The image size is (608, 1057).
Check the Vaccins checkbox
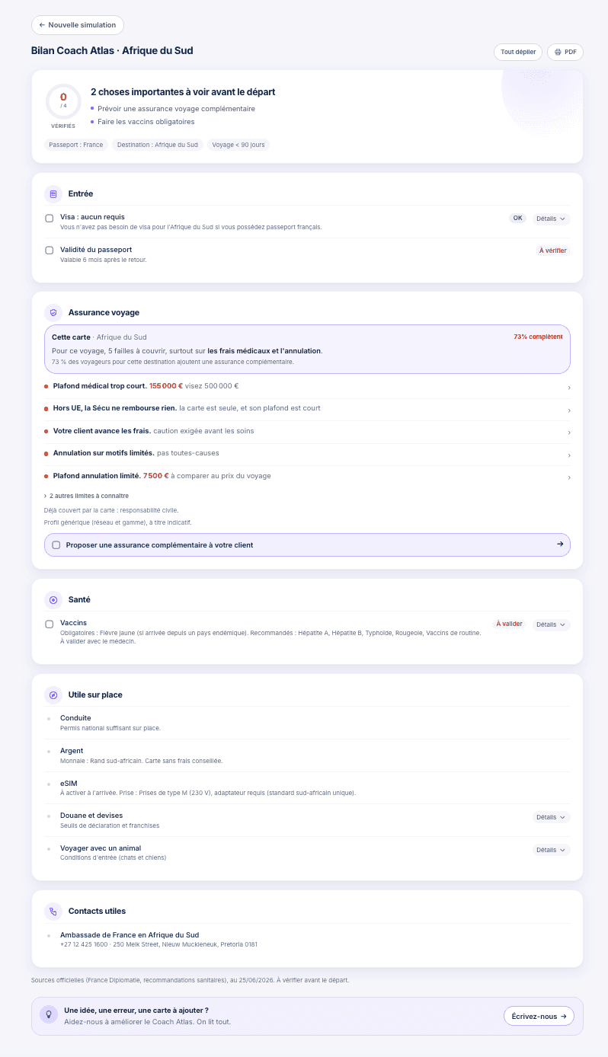50,624
